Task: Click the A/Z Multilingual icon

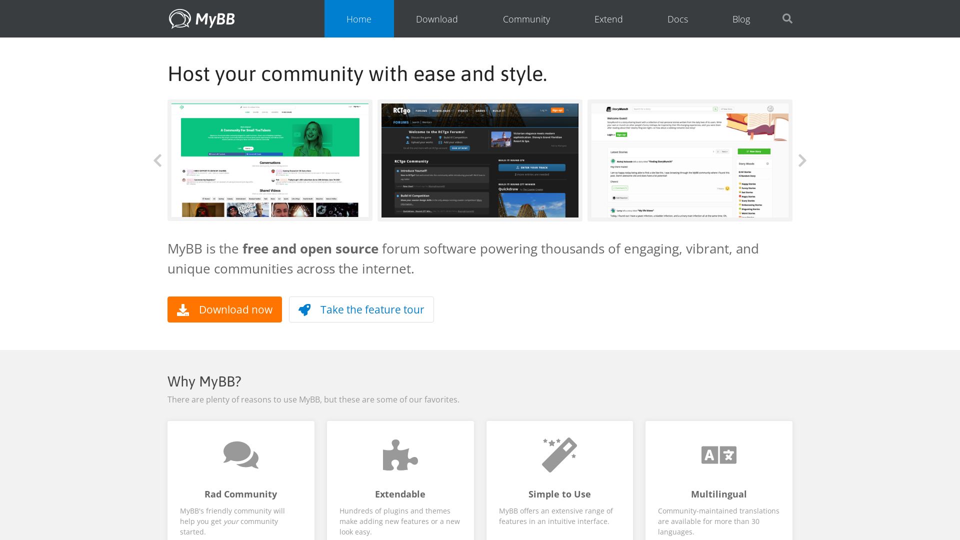Action: tap(718, 455)
